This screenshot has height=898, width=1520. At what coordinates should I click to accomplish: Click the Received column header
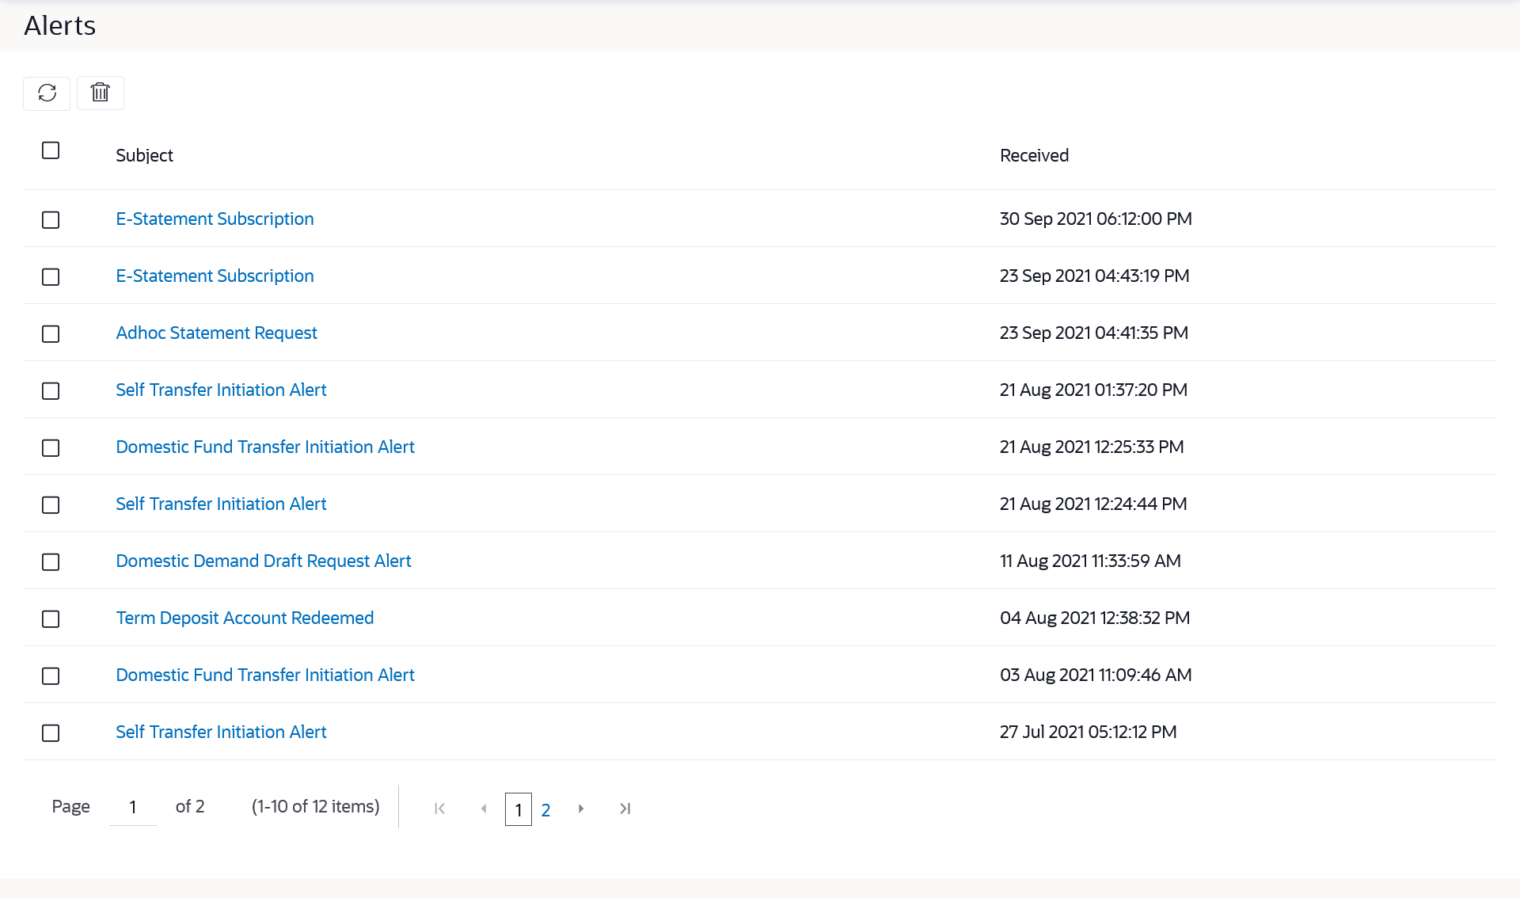pyautogui.click(x=1034, y=156)
